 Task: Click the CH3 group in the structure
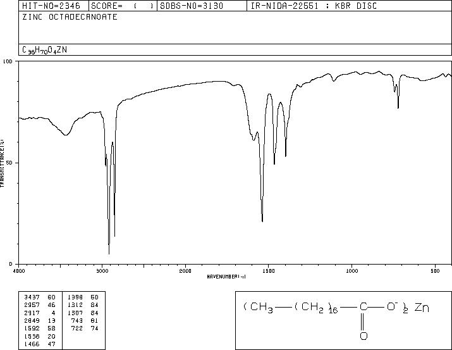[x=262, y=307]
